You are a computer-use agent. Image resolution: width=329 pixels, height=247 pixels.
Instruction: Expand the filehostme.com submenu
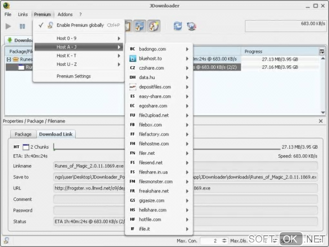(x=159, y=144)
